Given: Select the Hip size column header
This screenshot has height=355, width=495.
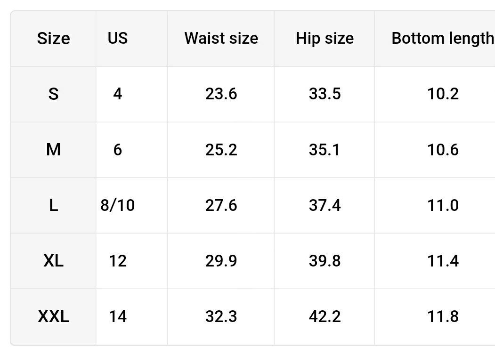Looking at the screenshot, I should click(x=325, y=38).
